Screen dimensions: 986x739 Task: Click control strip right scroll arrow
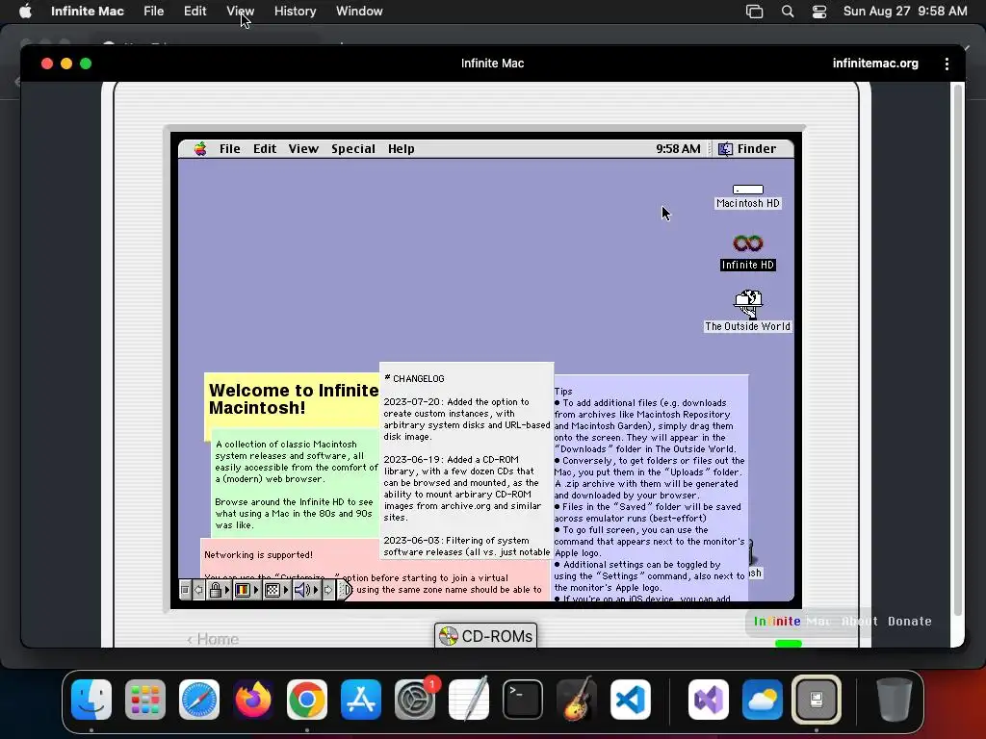(x=328, y=590)
